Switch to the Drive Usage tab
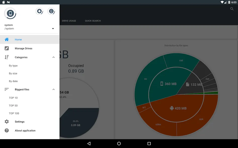This screenshot has height=148, width=238. point(69,21)
